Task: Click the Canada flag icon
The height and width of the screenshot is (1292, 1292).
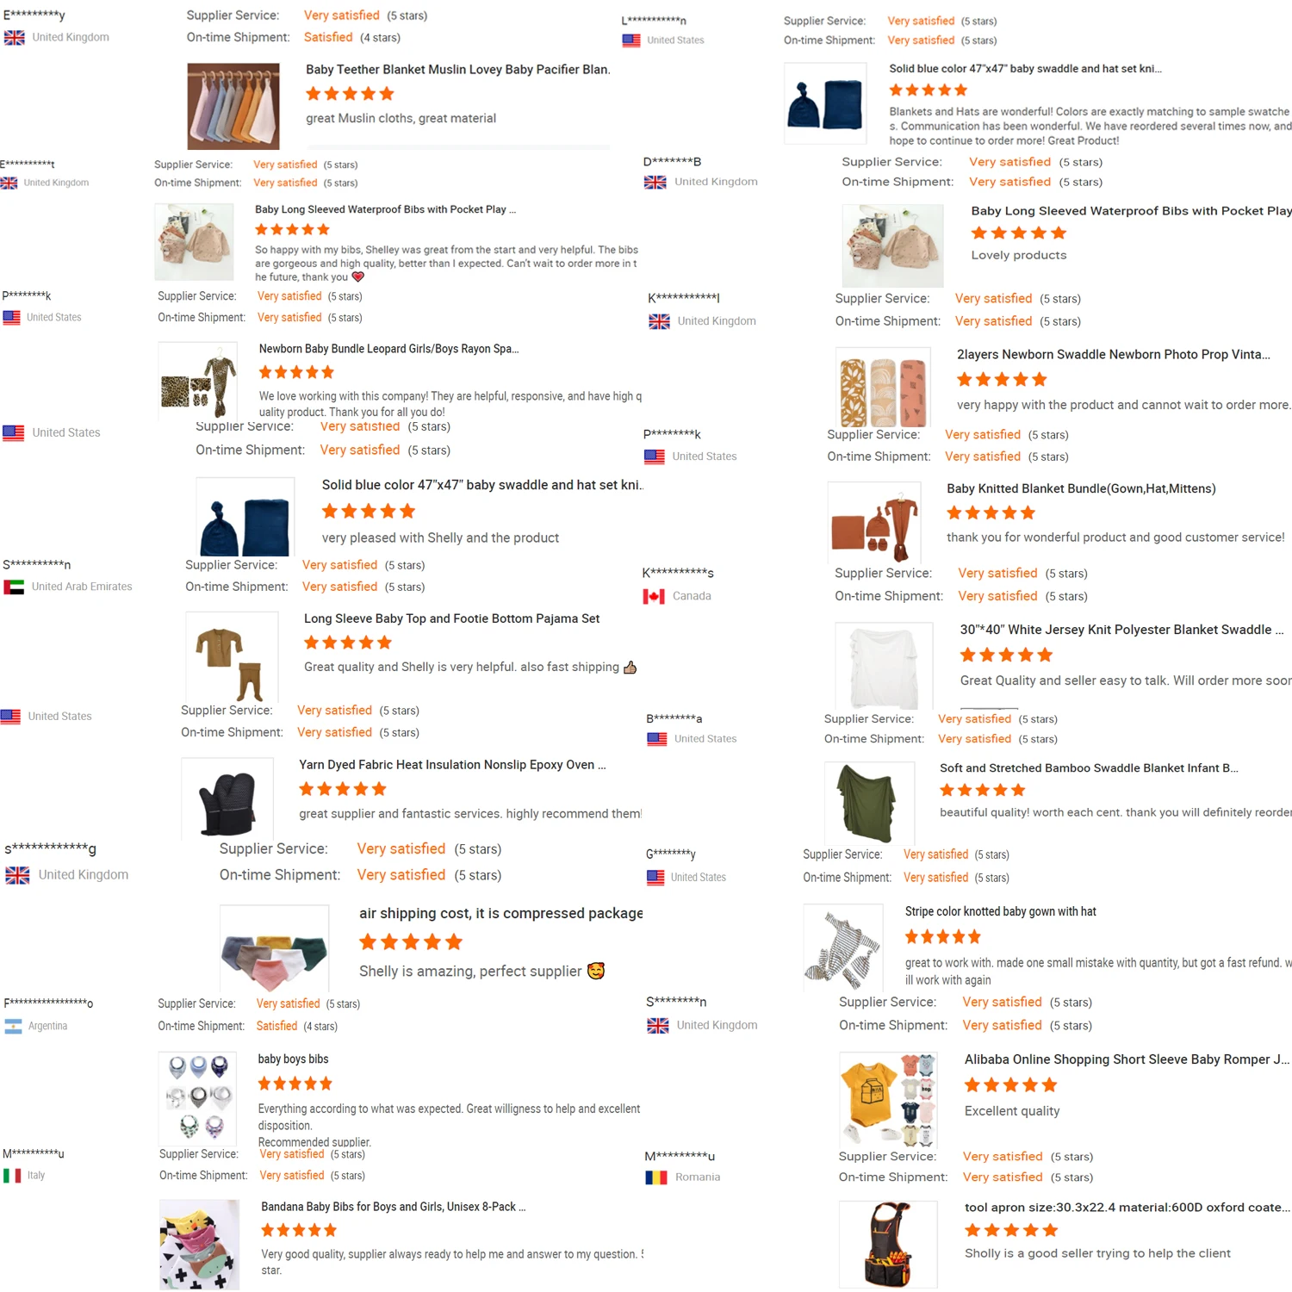Action: tap(654, 596)
